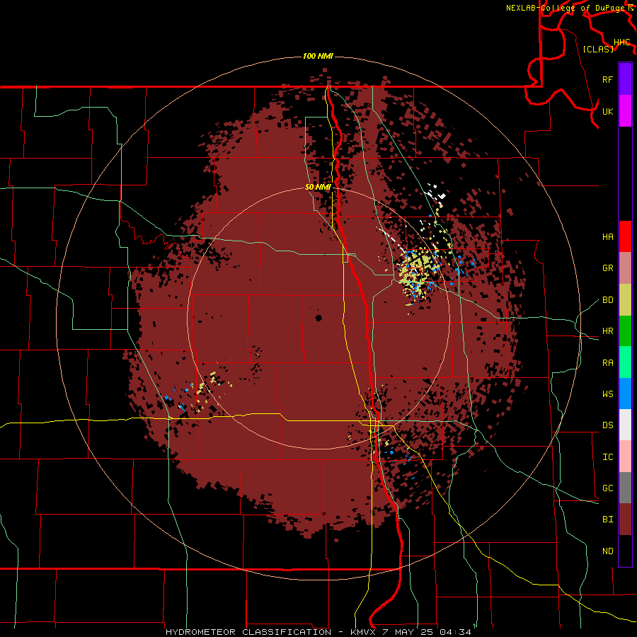Click the light pink IC legend swatch
The image size is (637, 637).
pyautogui.click(x=625, y=457)
